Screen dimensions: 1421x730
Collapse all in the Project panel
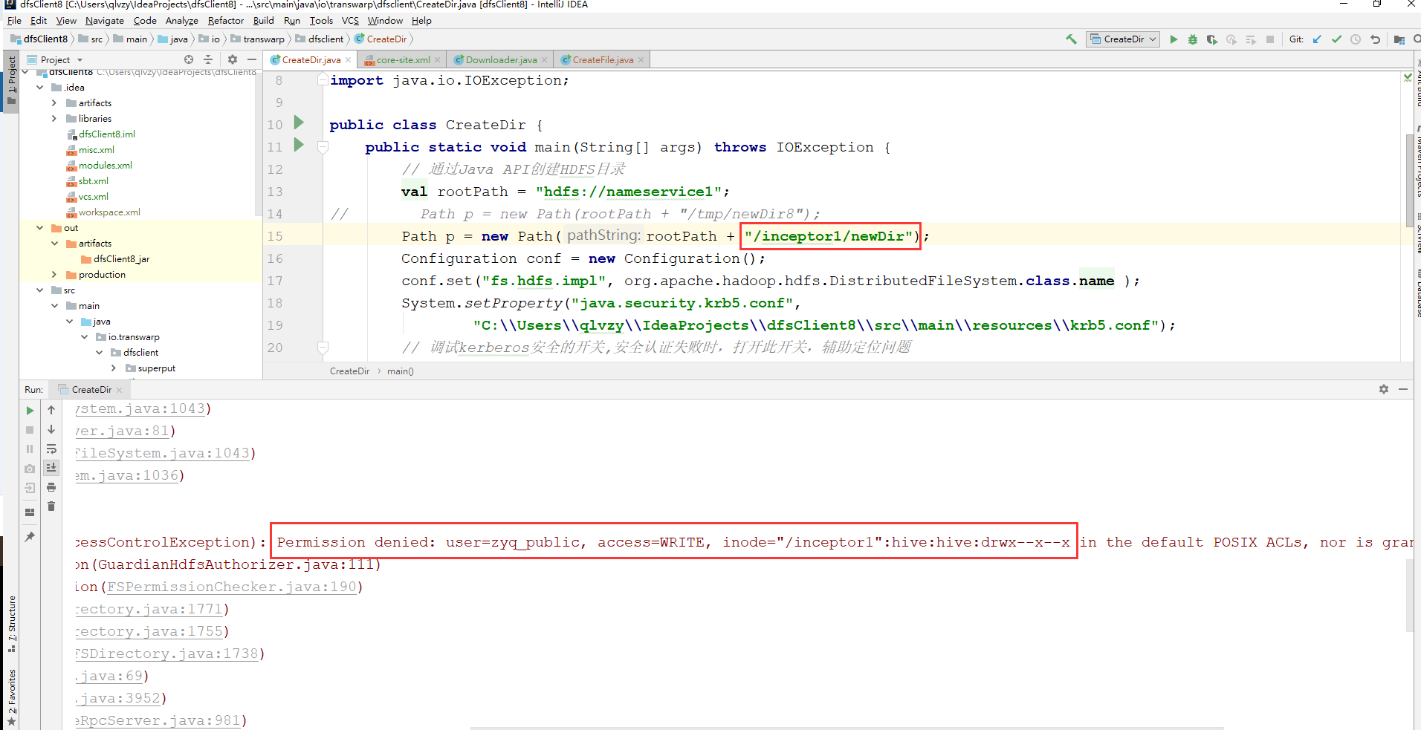(208, 59)
